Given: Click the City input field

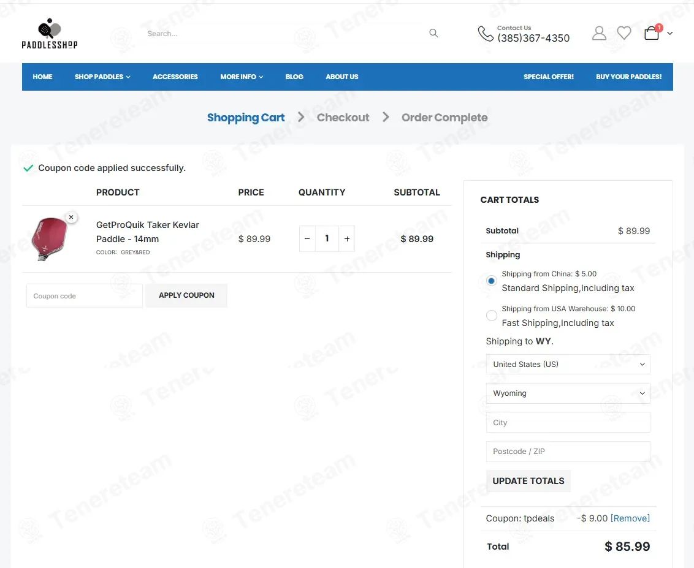Looking at the screenshot, I should pos(568,422).
